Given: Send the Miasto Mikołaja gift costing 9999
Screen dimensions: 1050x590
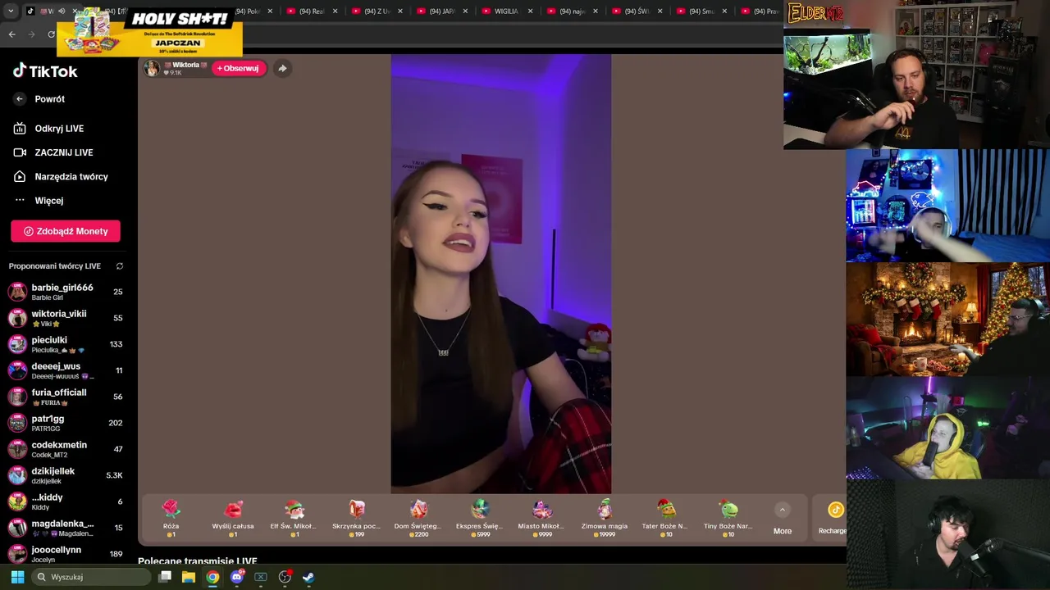Looking at the screenshot, I should coord(541,518).
